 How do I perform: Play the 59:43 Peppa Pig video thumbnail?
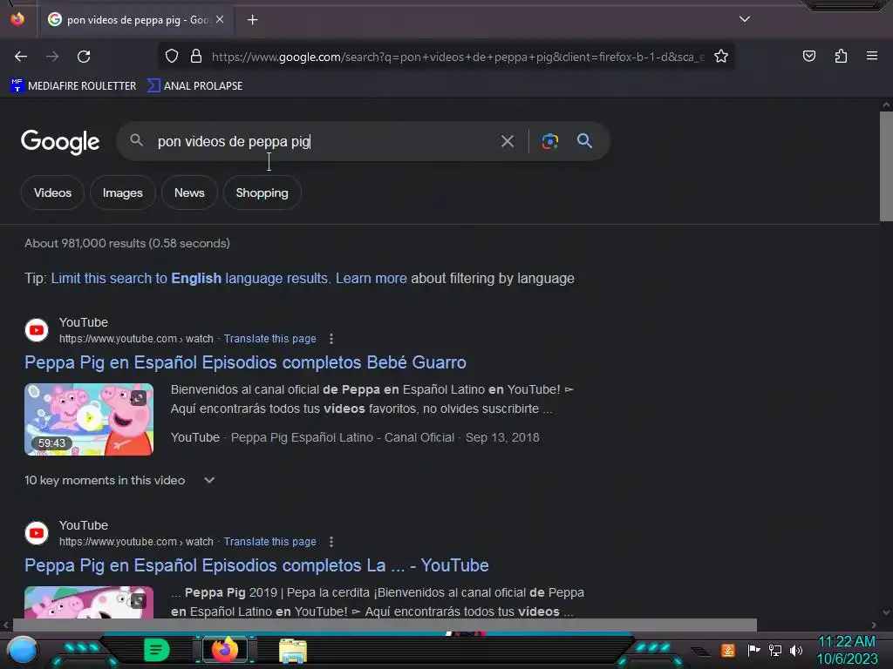(x=89, y=419)
